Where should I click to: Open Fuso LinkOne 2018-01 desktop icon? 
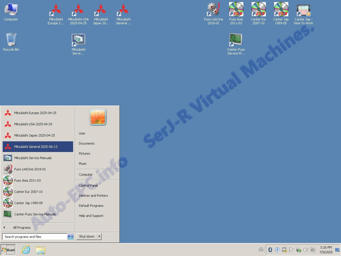point(213,10)
